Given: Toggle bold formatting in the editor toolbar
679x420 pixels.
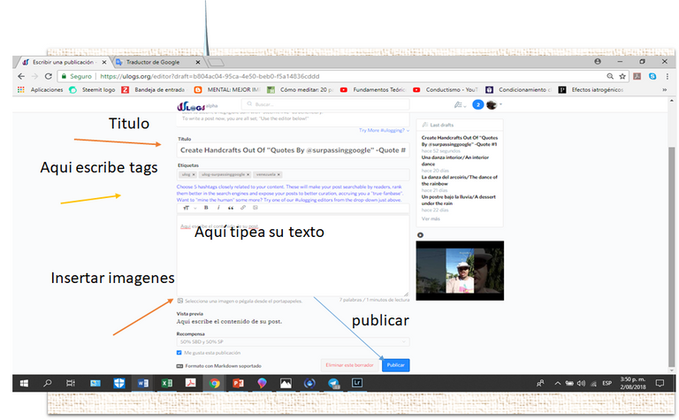Looking at the screenshot, I should tap(205, 207).
